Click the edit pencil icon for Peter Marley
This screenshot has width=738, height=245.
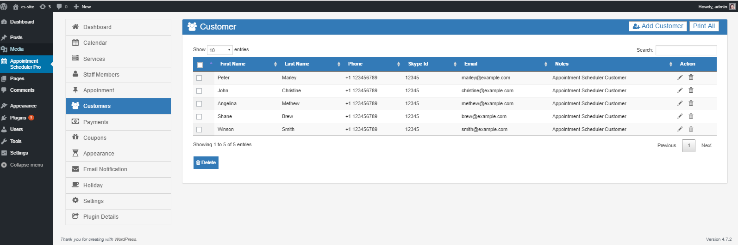680,78
